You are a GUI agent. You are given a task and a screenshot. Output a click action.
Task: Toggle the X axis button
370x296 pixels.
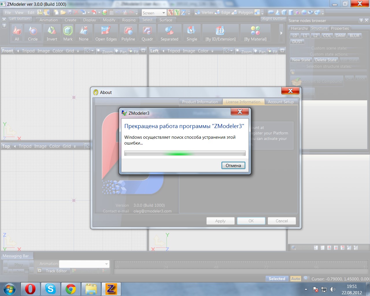point(170,12)
